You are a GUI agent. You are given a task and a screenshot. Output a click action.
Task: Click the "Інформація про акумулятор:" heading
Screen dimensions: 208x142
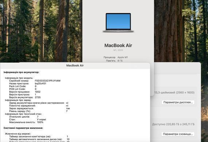tap(22, 72)
